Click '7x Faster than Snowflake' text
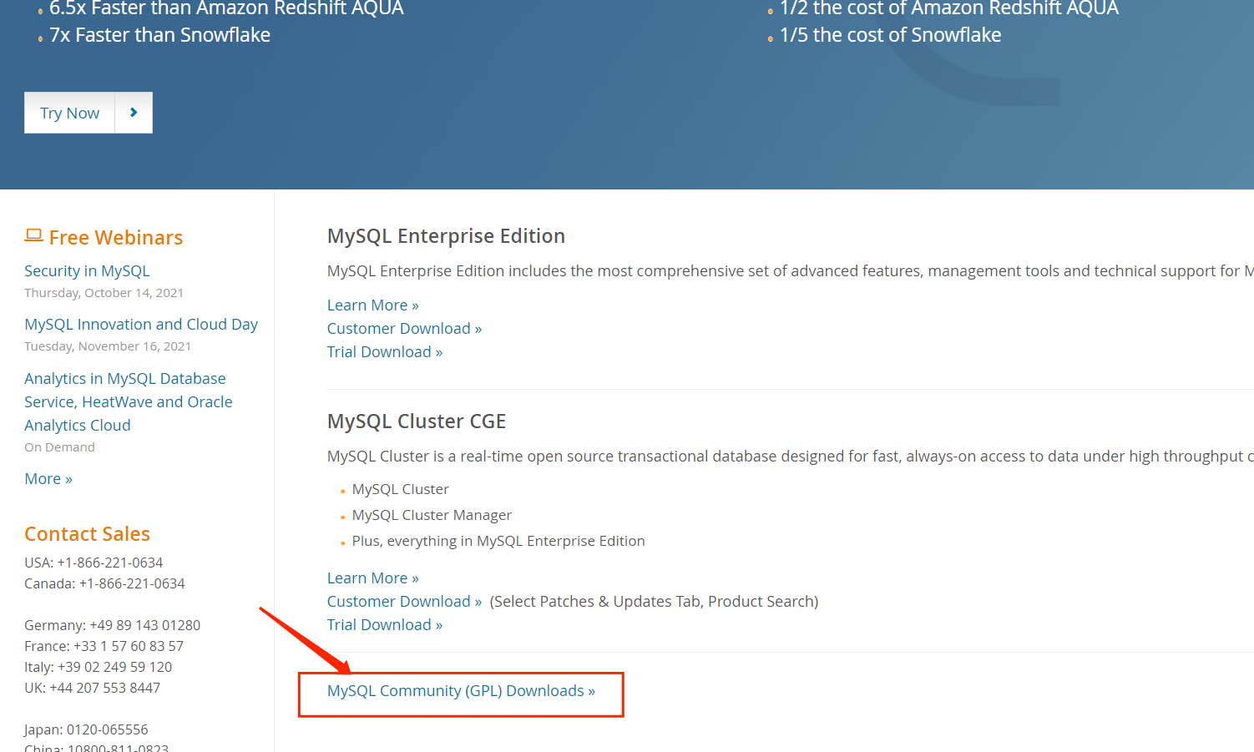 (159, 35)
